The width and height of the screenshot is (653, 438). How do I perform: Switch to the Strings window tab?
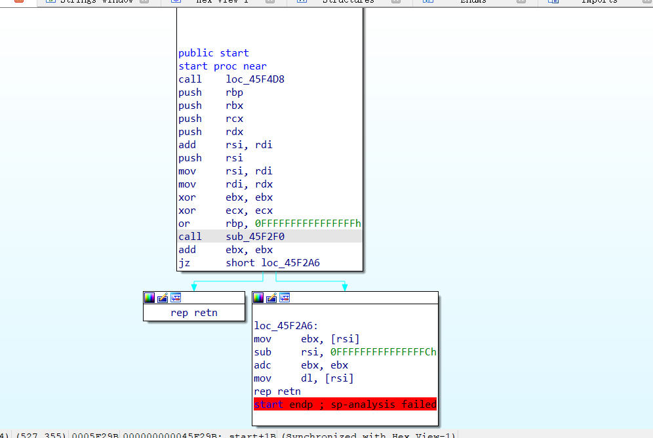(96, 2)
